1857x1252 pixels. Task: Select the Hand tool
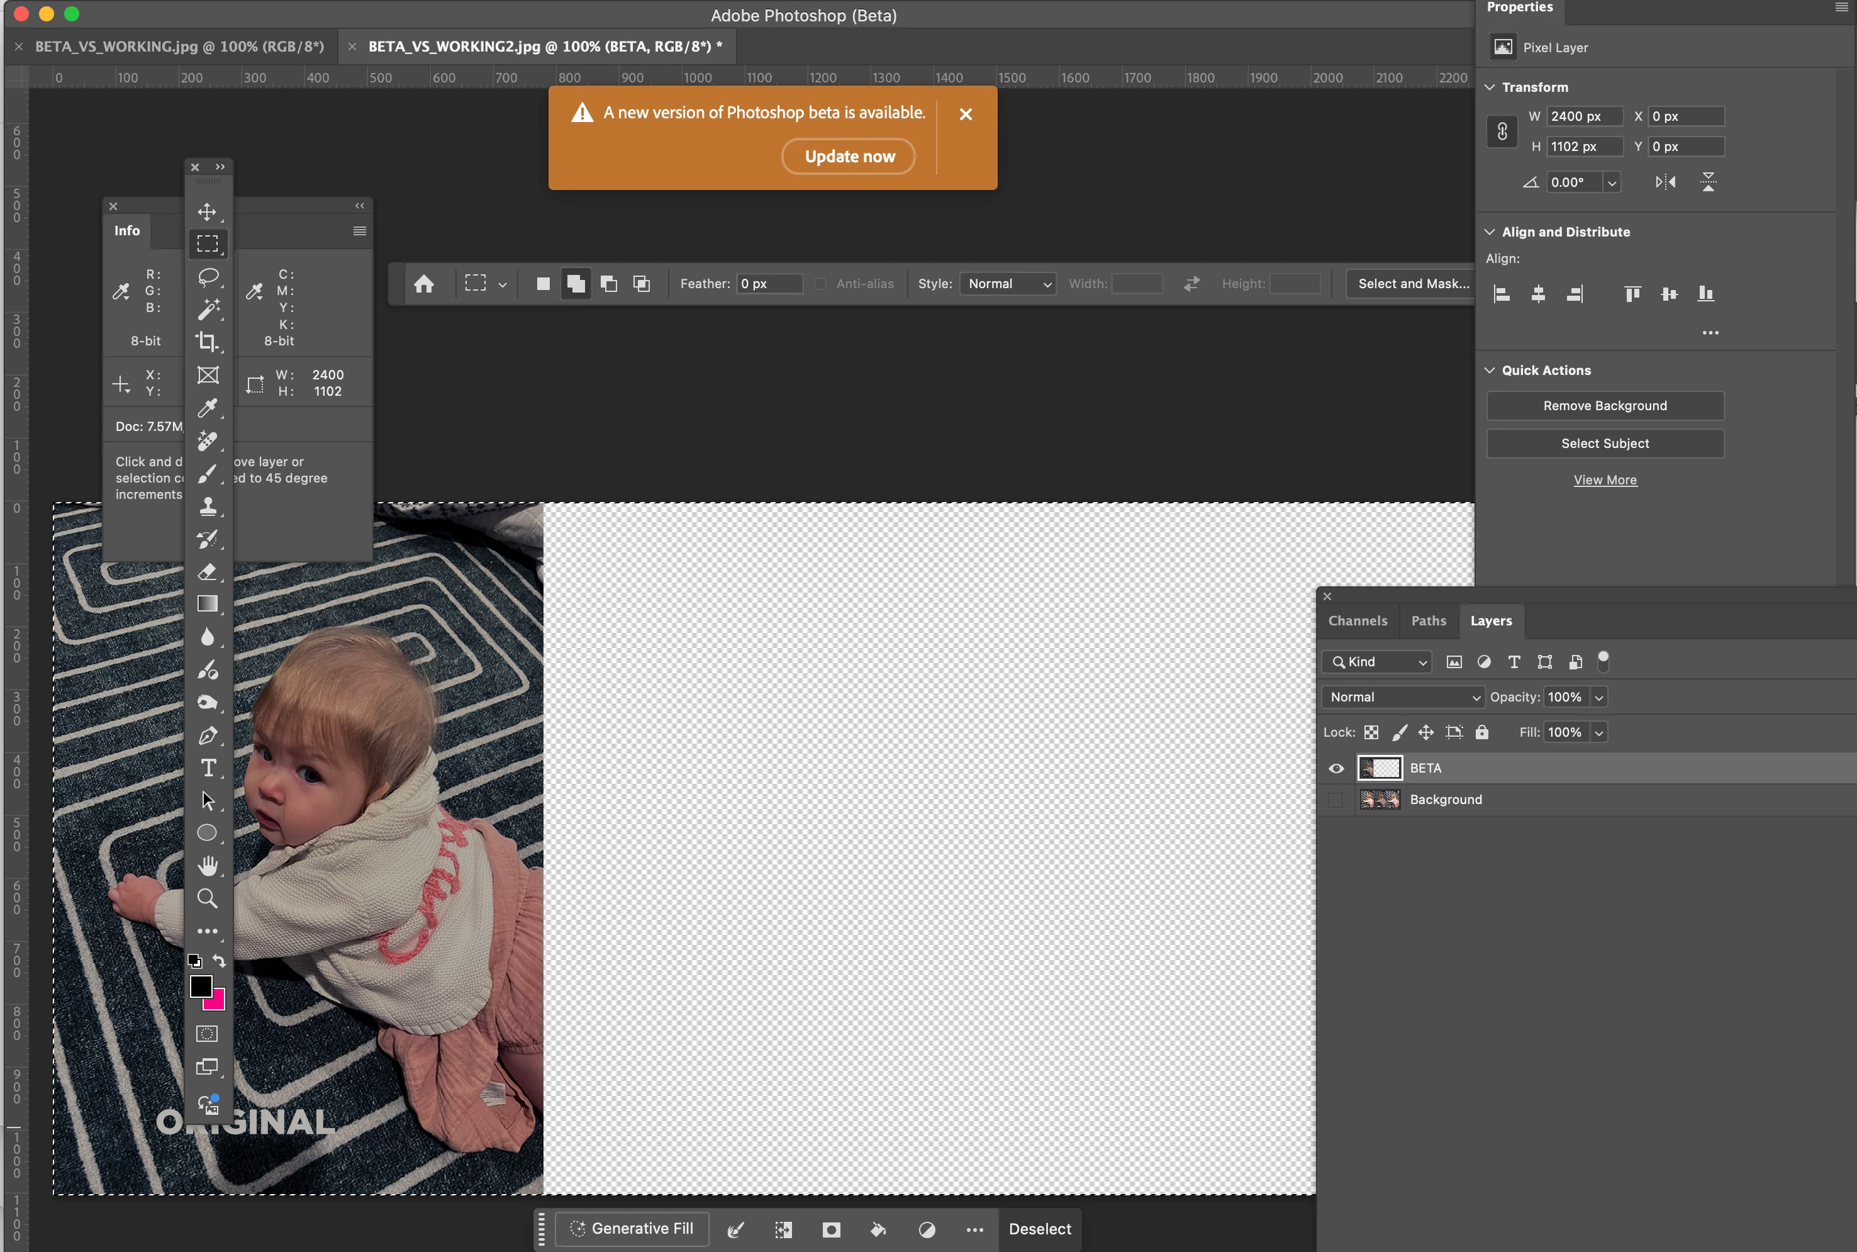click(208, 866)
